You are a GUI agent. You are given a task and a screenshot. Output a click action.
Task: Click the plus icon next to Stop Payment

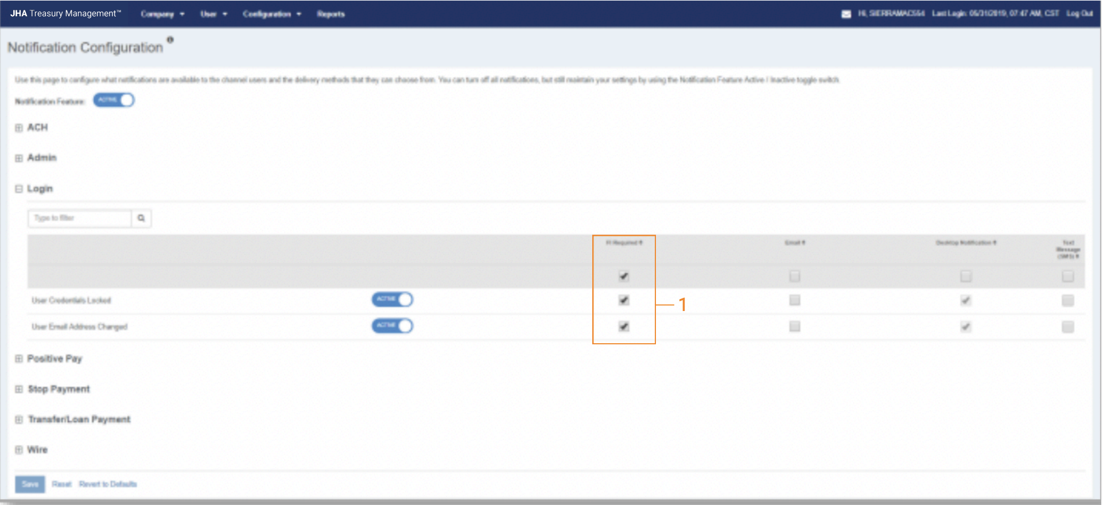pyautogui.click(x=19, y=389)
